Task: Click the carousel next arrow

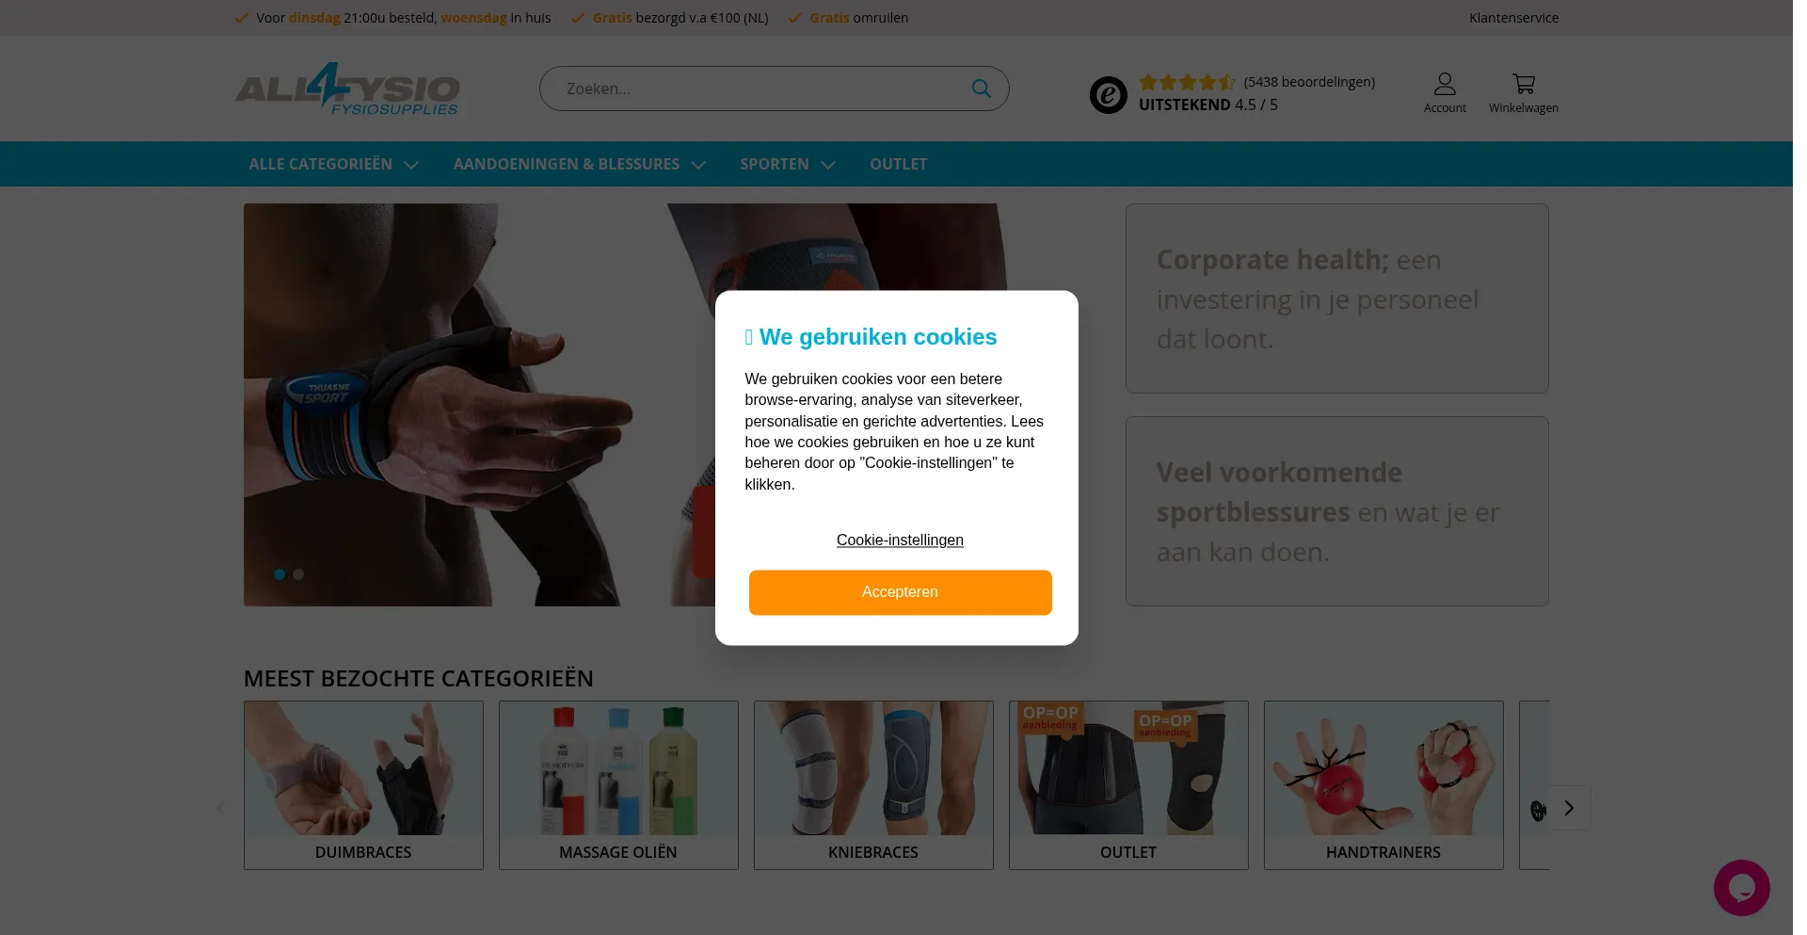Action: (1569, 808)
